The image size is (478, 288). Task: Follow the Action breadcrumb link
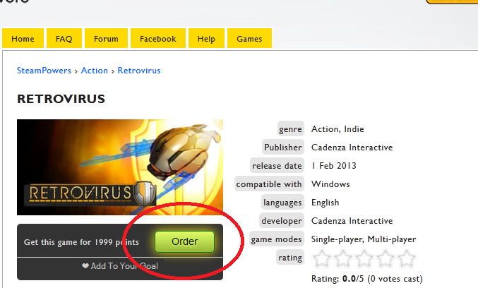coord(94,71)
